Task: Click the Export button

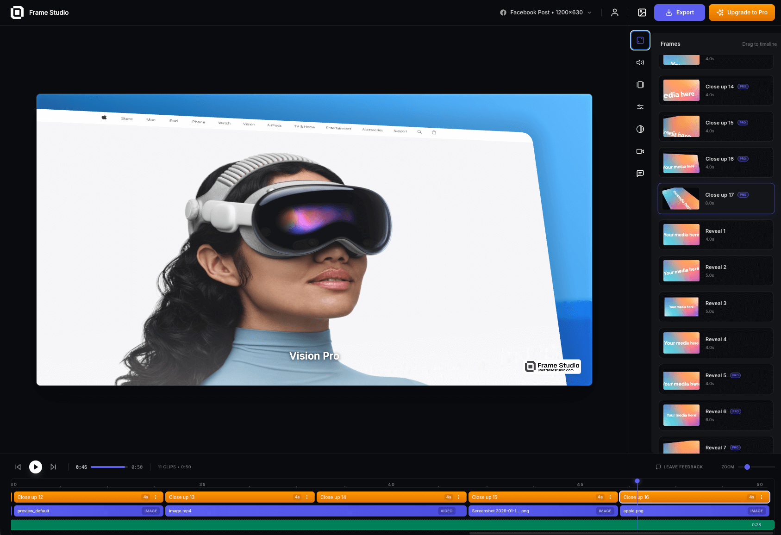Action: tap(679, 12)
